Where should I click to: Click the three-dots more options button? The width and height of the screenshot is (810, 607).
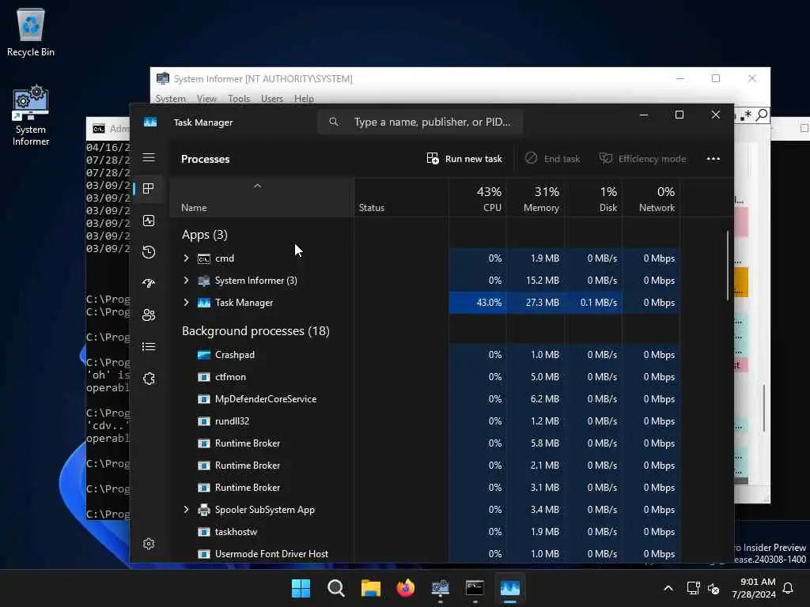[x=713, y=159]
